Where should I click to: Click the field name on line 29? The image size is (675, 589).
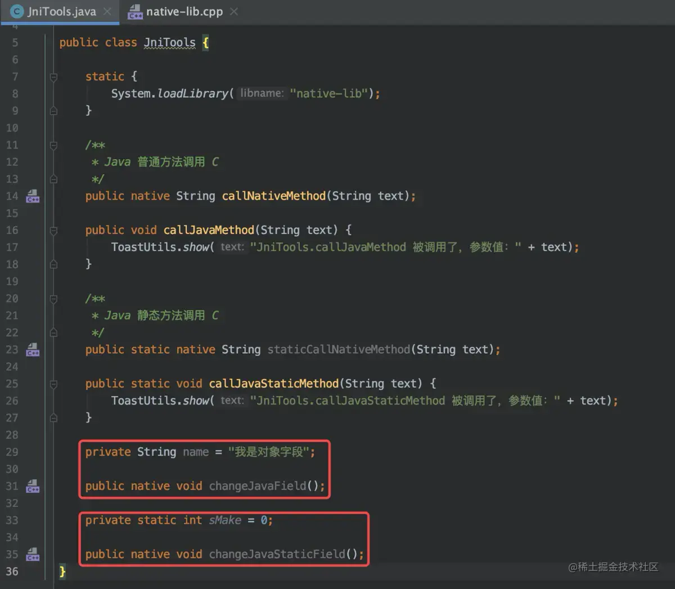click(196, 452)
